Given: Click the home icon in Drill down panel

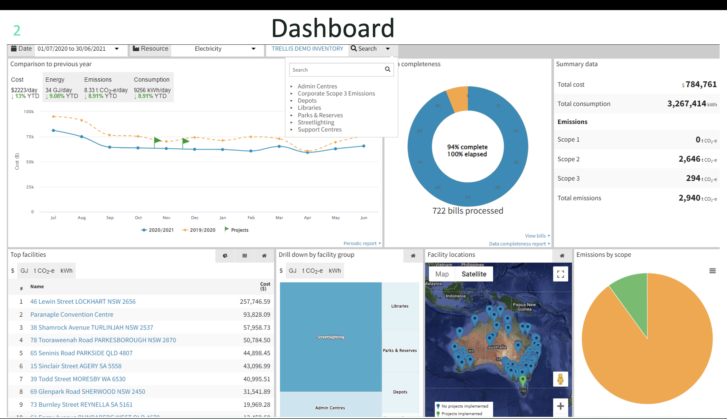Looking at the screenshot, I should tap(413, 256).
